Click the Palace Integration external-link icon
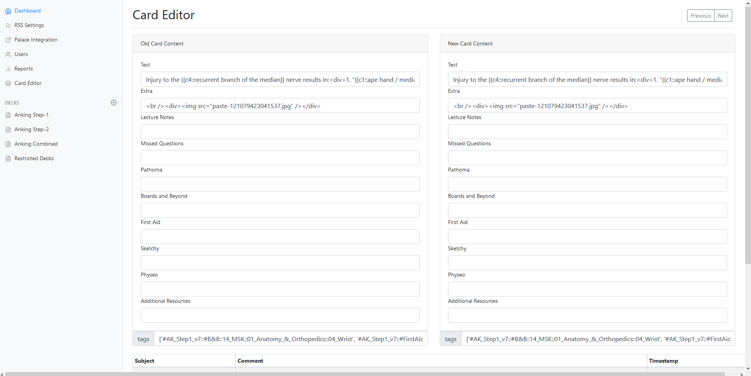 coord(8,40)
